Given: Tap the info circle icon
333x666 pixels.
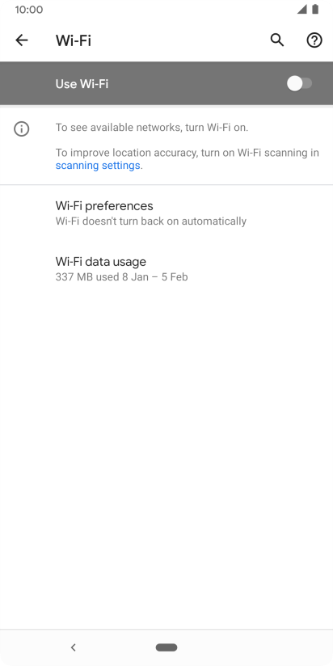Looking at the screenshot, I should click(21, 129).
